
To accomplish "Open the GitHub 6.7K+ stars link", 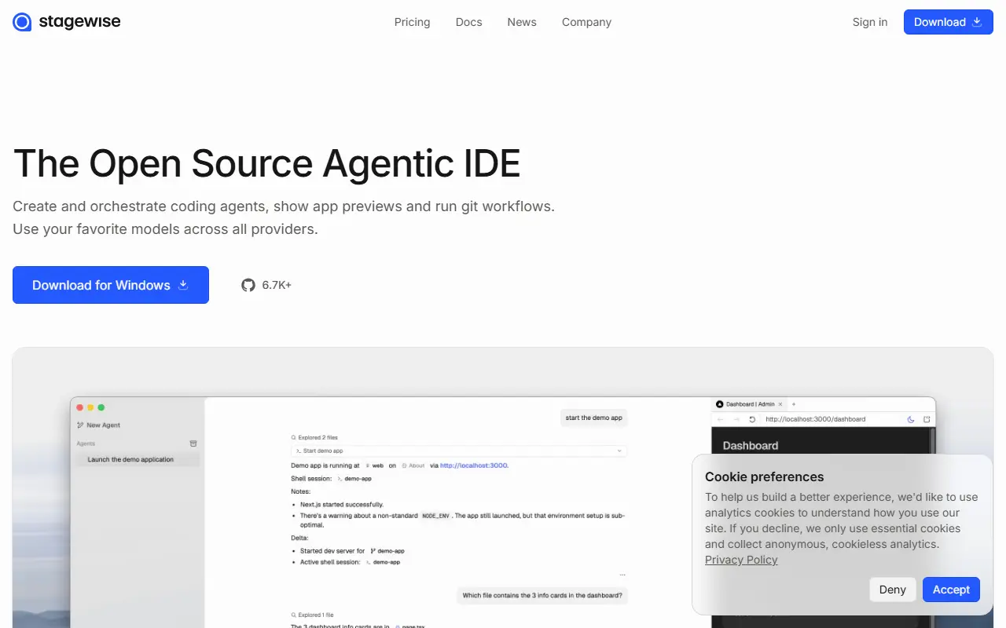I will [x=266, y=285].
